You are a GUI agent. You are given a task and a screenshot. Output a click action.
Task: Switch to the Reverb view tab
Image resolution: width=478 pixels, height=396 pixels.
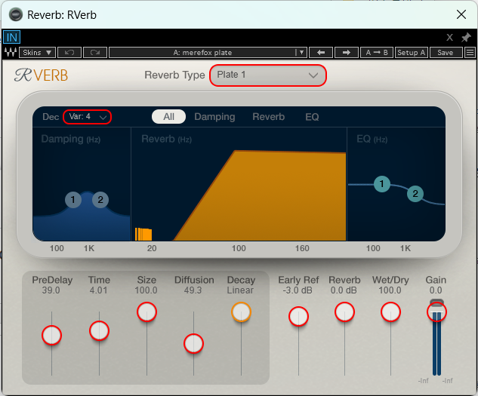(x=269, y=117)
